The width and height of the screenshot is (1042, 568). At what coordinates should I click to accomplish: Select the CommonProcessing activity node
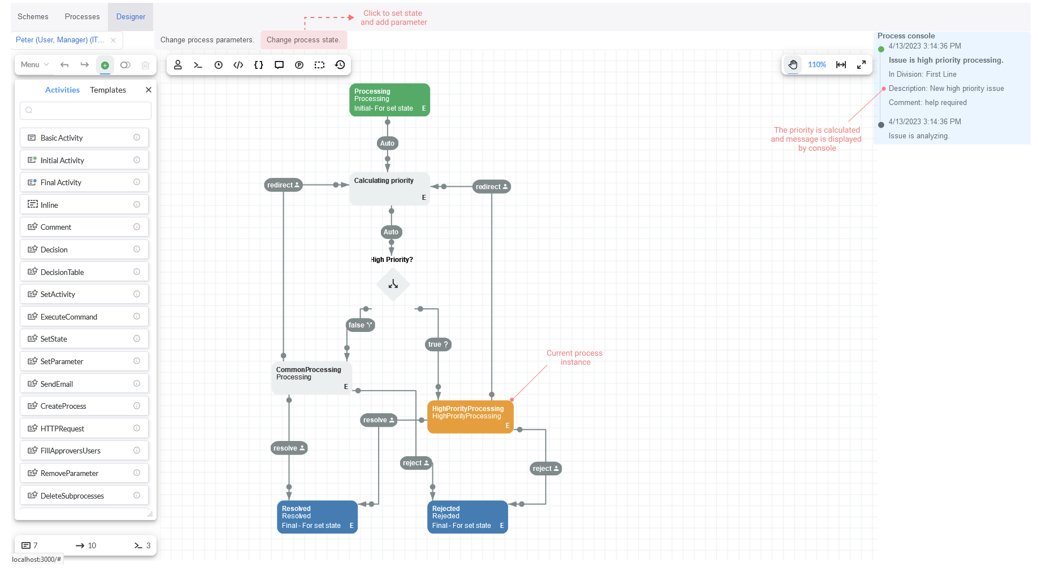click(x=312, y=378)
